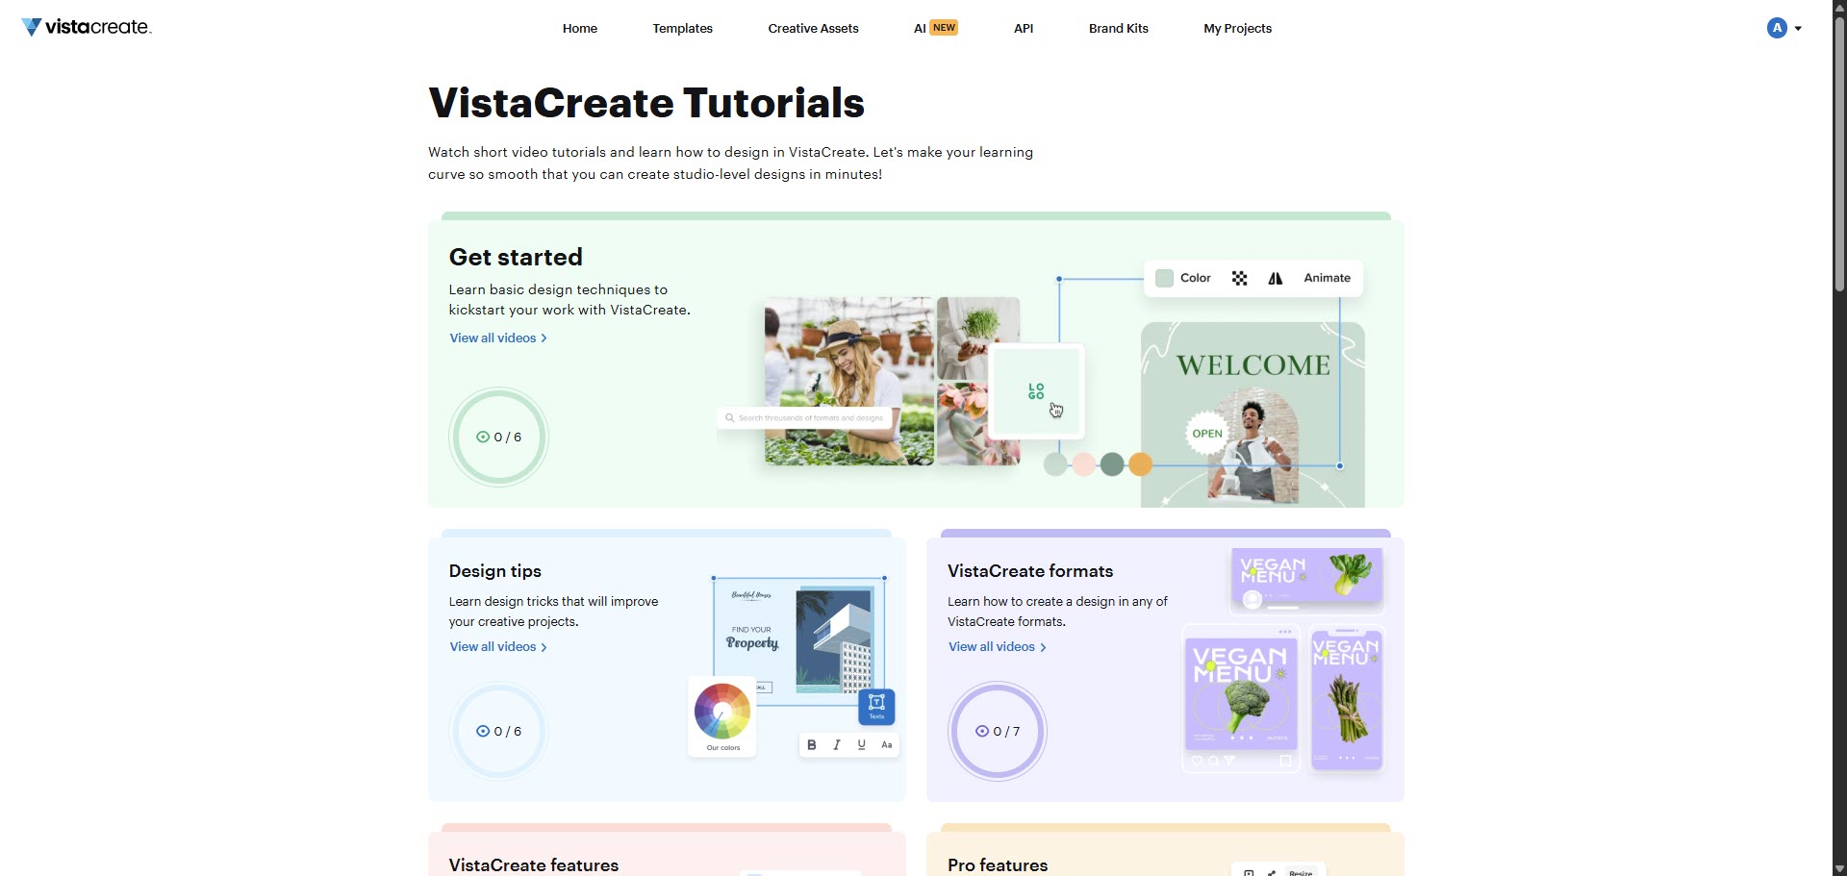Click the Get started heading

pos(516,257)
